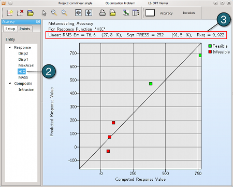Click the LS-OPT app icon in title bar
This screenshot has height=187, width=233.
point(4,3)
